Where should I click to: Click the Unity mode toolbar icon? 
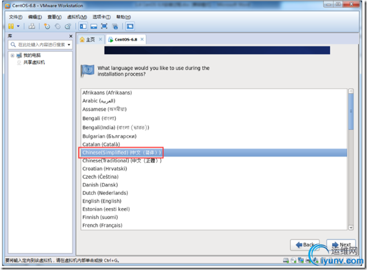click(x=115, y=26)
